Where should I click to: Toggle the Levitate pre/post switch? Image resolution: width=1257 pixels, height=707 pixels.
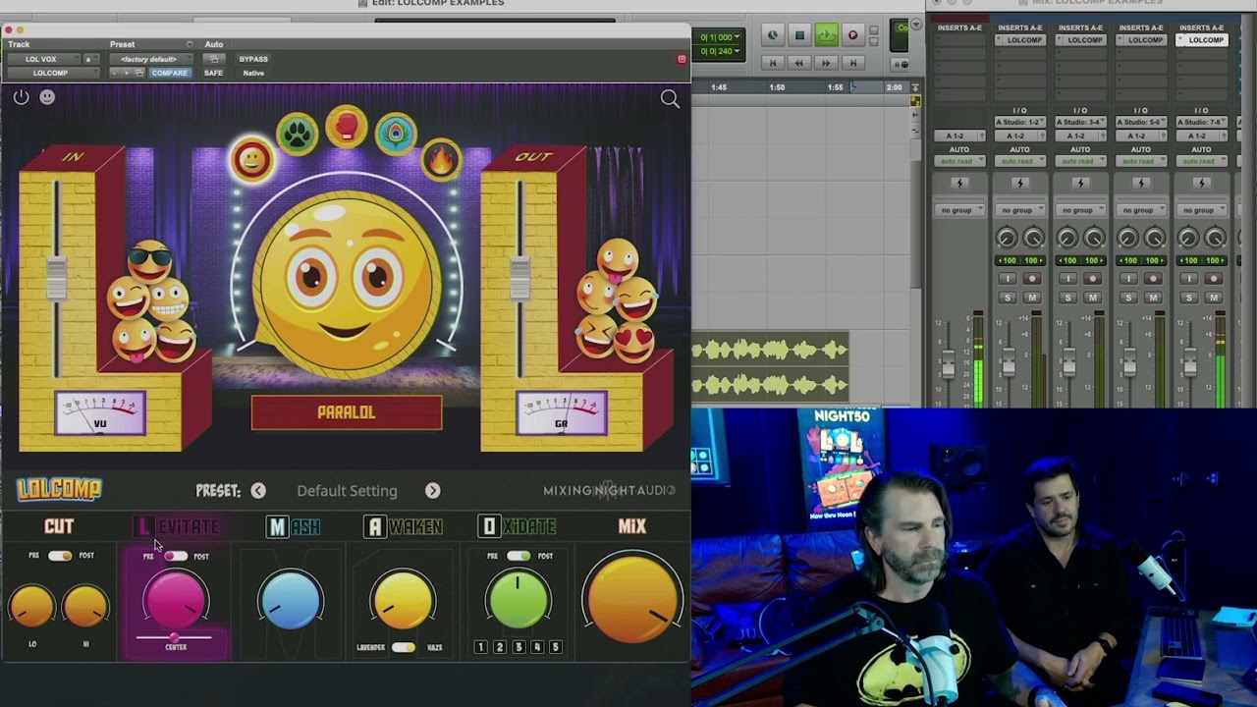[176, 556]
